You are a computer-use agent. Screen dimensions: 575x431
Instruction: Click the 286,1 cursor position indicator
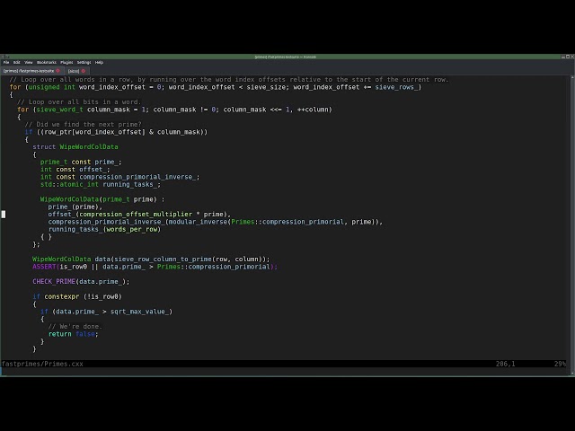pyautogui.click(x=505, y=364)
